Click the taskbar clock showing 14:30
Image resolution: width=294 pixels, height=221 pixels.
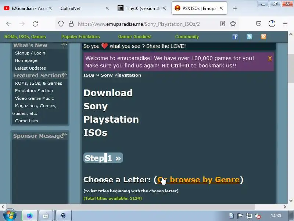tap(276, 216)
